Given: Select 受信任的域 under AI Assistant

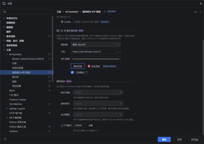Looking at the screenshot, I should 17,68.
